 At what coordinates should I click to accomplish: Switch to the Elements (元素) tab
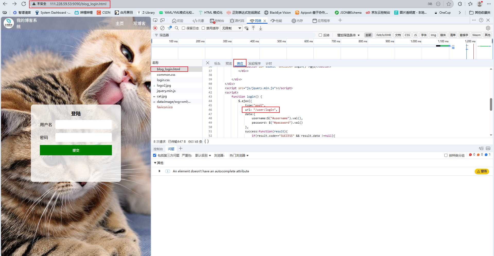pyautogui.click(x=198, y=21)
